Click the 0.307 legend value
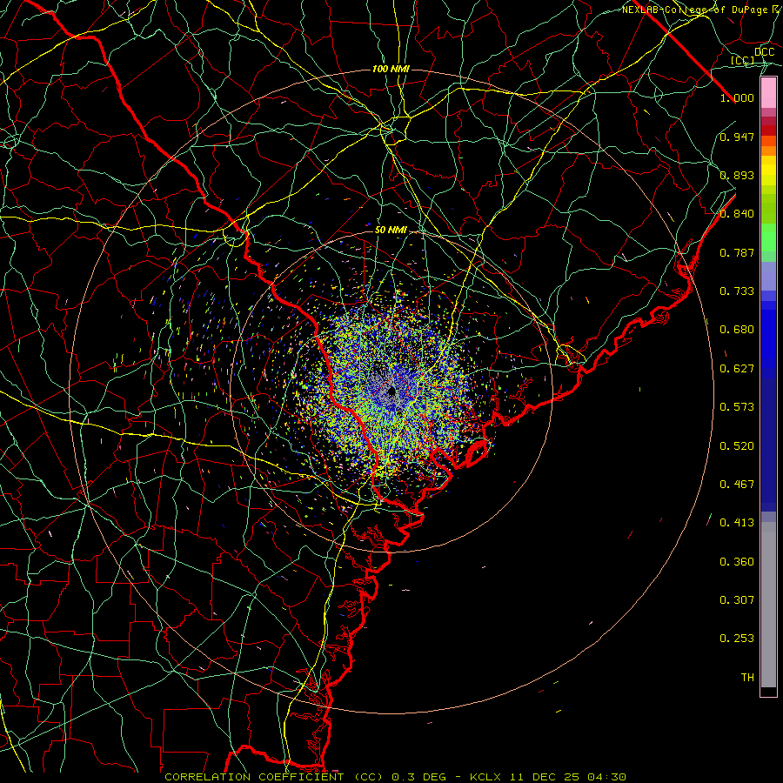Viewport: 783px width, 783px height. [x=737, y=600]
